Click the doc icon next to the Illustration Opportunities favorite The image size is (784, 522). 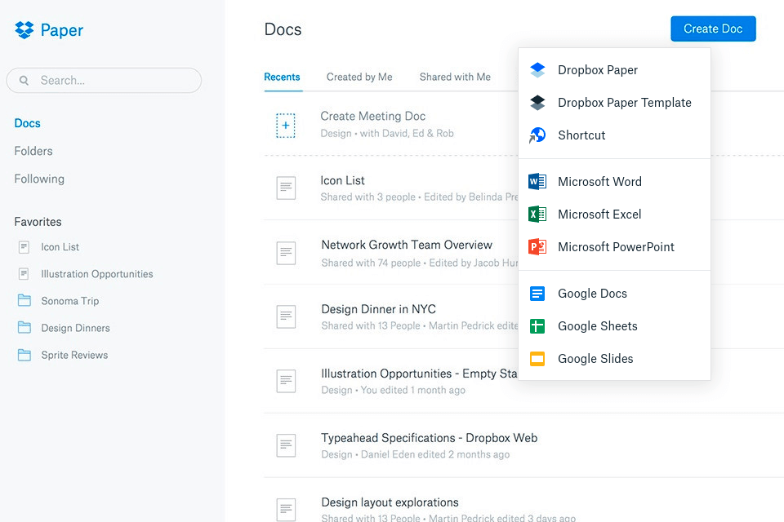[x=24, y=274]
